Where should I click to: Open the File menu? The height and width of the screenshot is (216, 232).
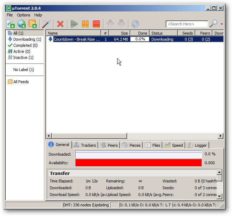pos(10,15)
